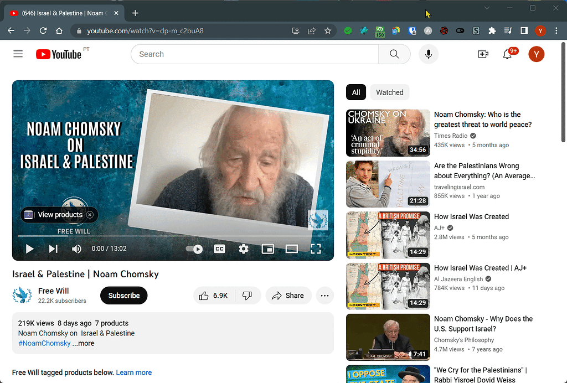Open the NoamChomsky hashtag link
This screenshot has height=383, width=567.
pos(44,343)
